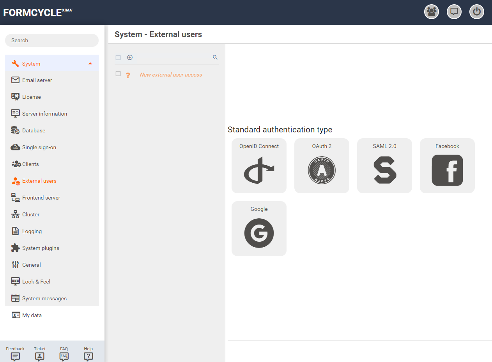The height and width of the screenshot is (362, 492).
Task: Click the magnifier icon in list toolbar
Action: coord(215,57)
